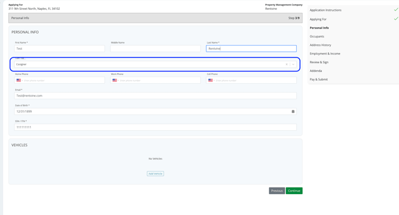Click the Rentvine property management company text
The width and height of the screenshot is (399, 215).
(x=271, y=9)
